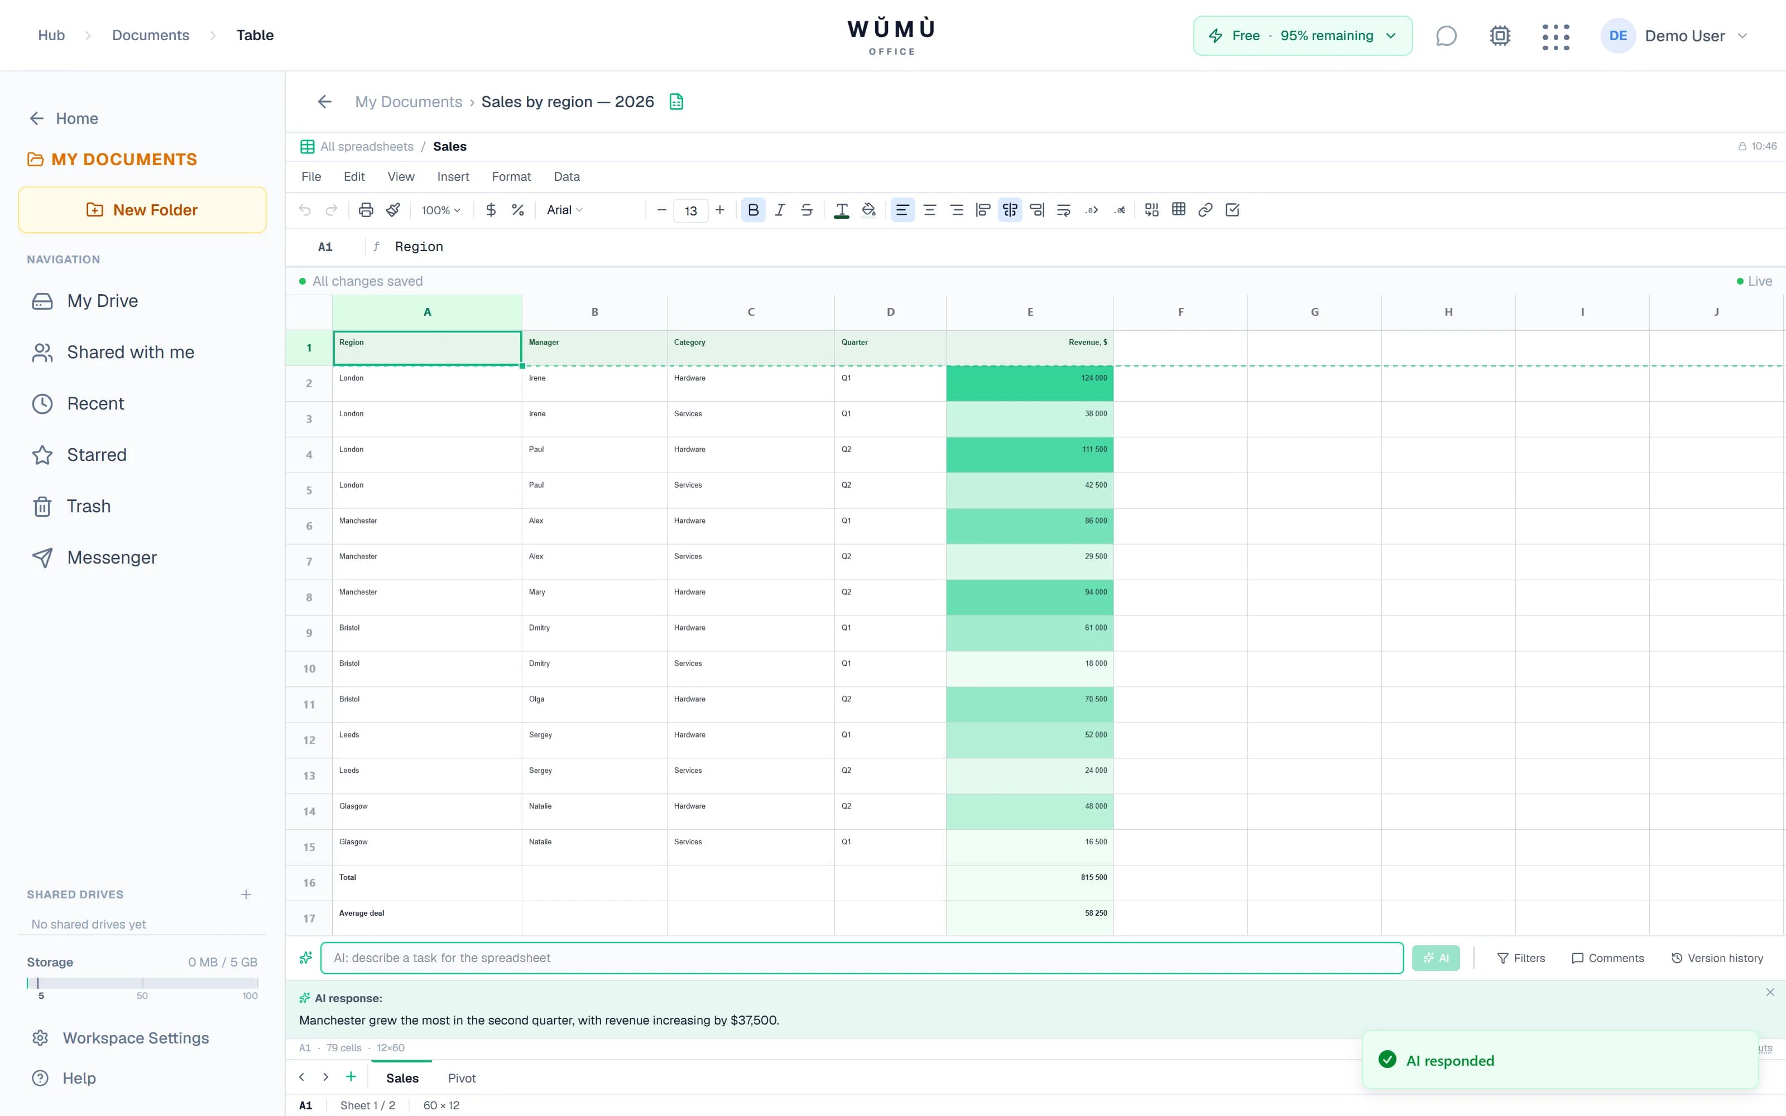Toggle bold formatting

coord(753,210)
